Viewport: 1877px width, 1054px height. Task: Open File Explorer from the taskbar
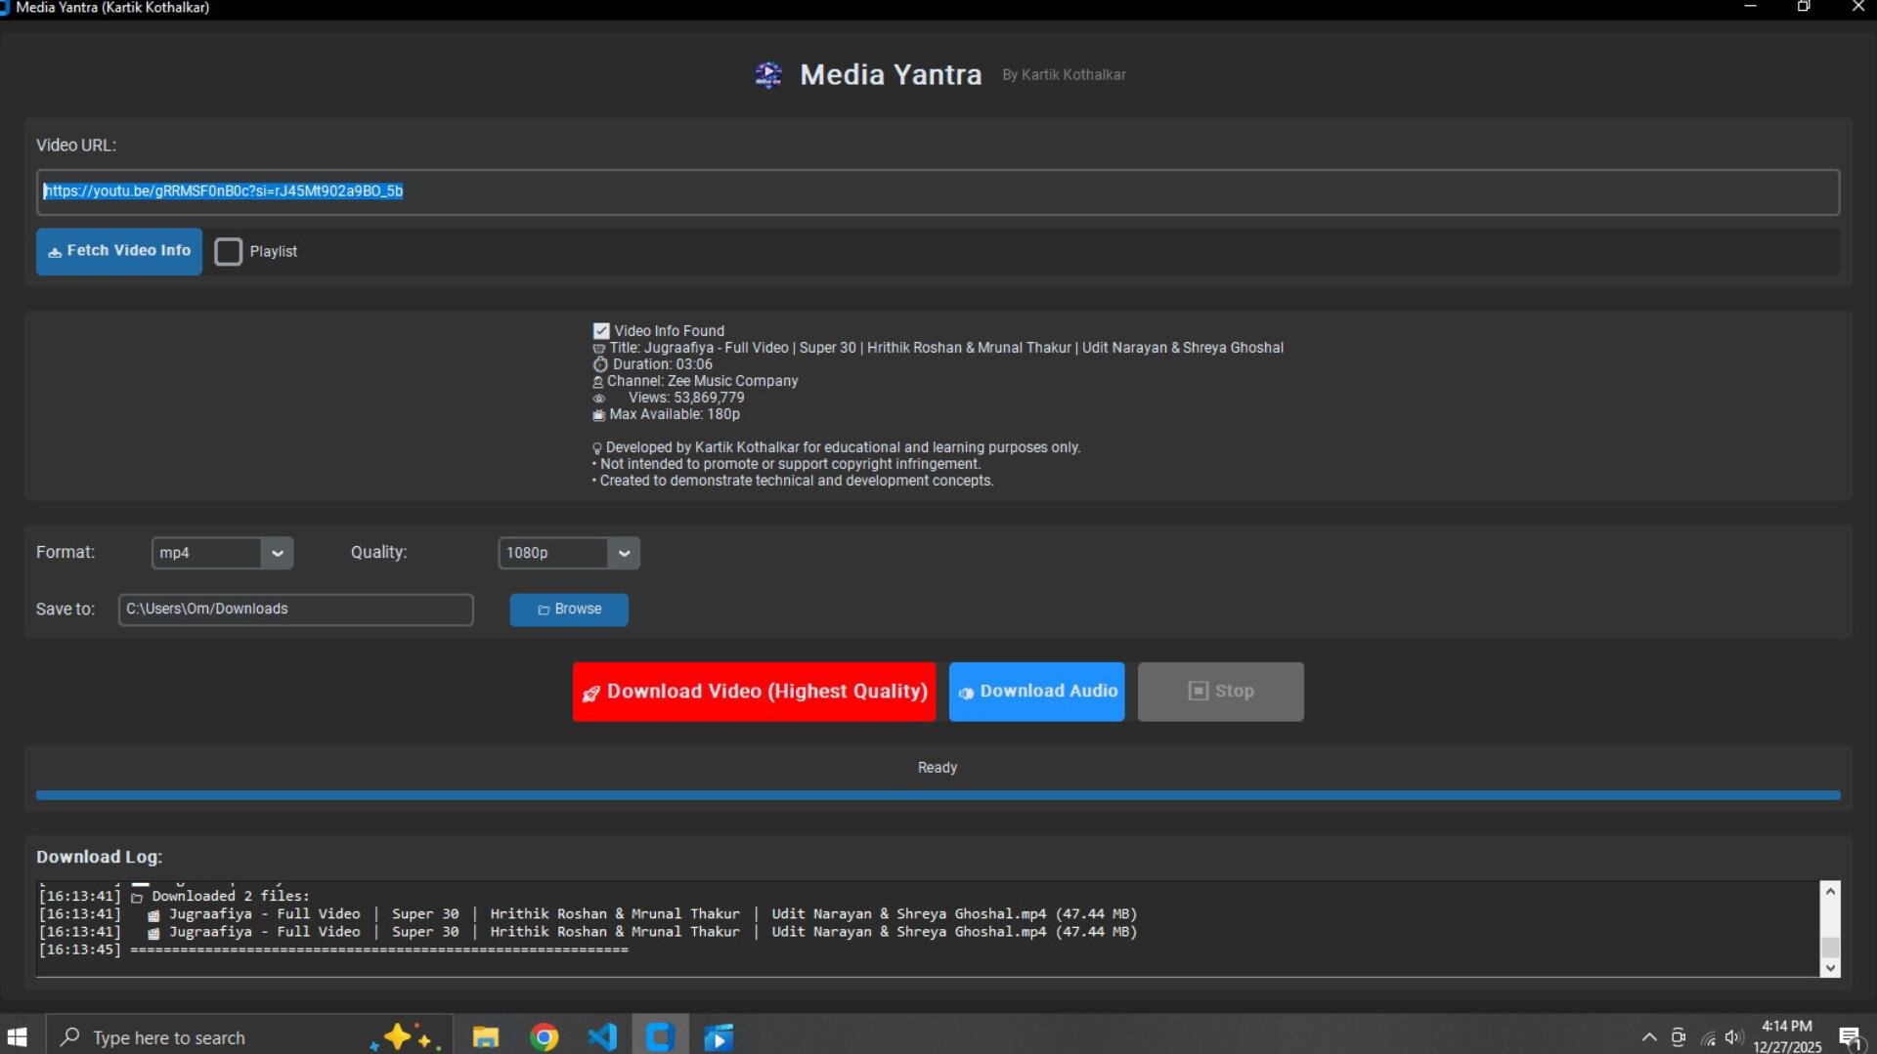(x=486, y=1036)
